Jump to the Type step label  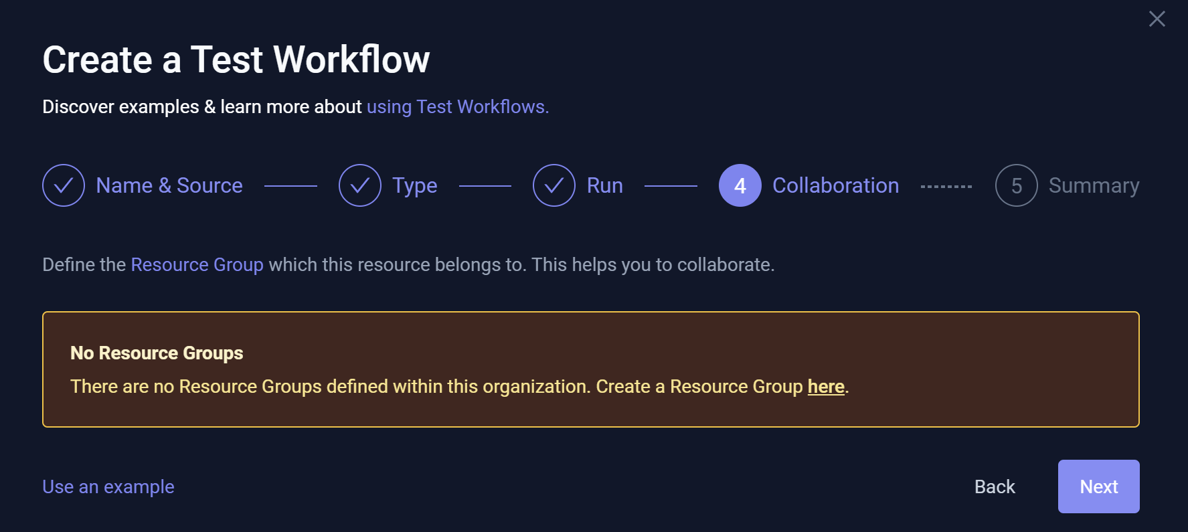pyautogui.click(x=414, y=185)
